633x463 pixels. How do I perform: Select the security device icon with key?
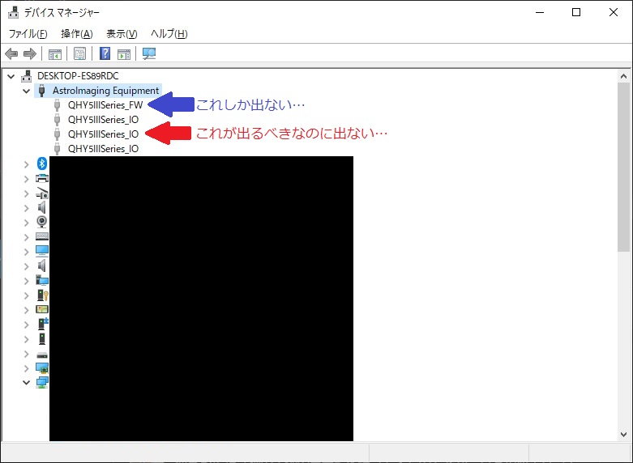pos(42,295)
